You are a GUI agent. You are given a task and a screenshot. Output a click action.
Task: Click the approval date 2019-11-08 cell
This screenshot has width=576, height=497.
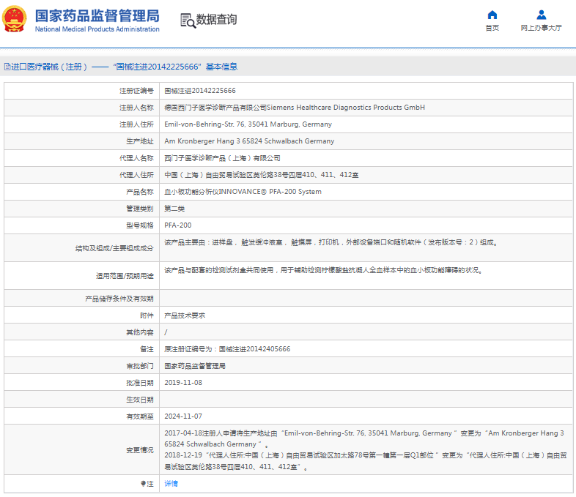(183, 383)
